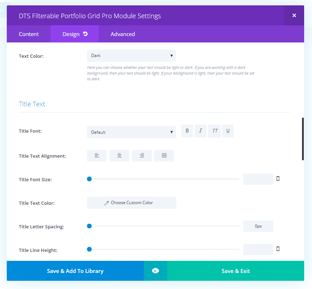Toggle uppercase TT title style
The image size is (312, 289).
click(x=214, y=131)
